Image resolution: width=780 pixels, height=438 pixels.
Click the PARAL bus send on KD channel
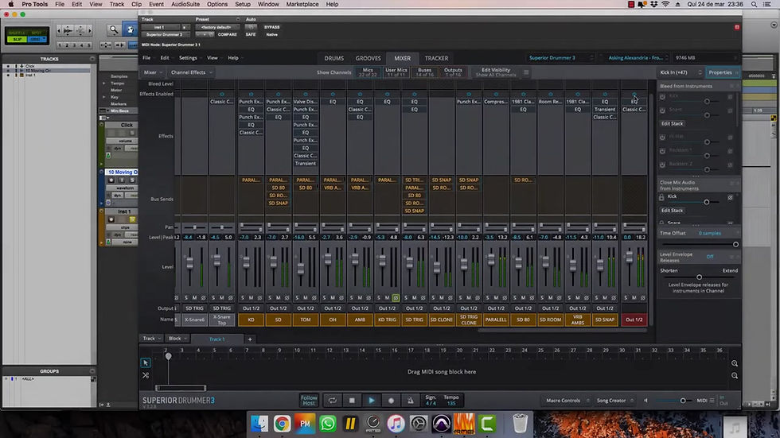click(251, 180)
